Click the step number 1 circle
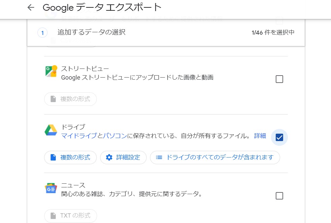Screen dimensions: 331x223 coord(42,33)
